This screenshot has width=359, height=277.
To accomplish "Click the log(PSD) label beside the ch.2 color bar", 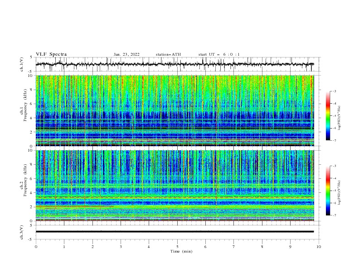I will (x=340, y=193).
